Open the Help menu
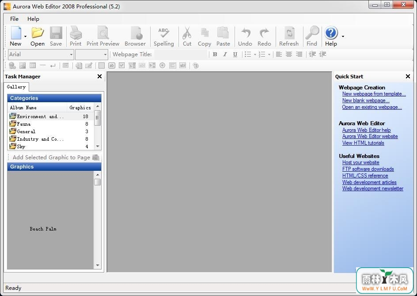 tap(33, 19)
